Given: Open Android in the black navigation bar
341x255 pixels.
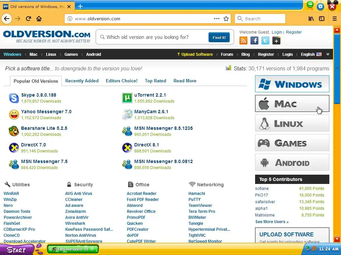Looking at the screenshot, I should pos(94,54).
